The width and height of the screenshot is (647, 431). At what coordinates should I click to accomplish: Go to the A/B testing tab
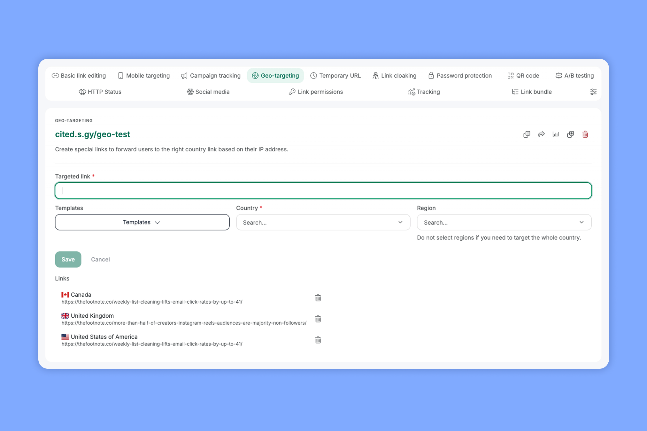pyautogui.click(x=575, y=76)
